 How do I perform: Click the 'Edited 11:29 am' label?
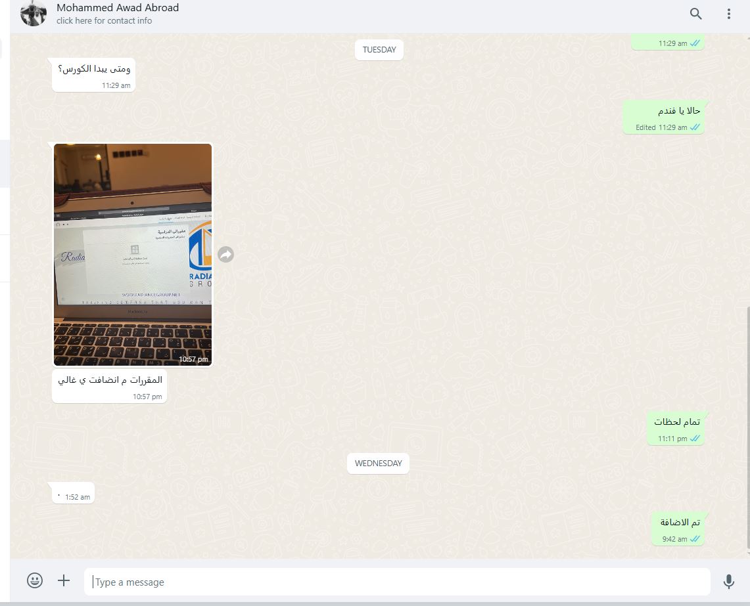[x=661, y=127]
